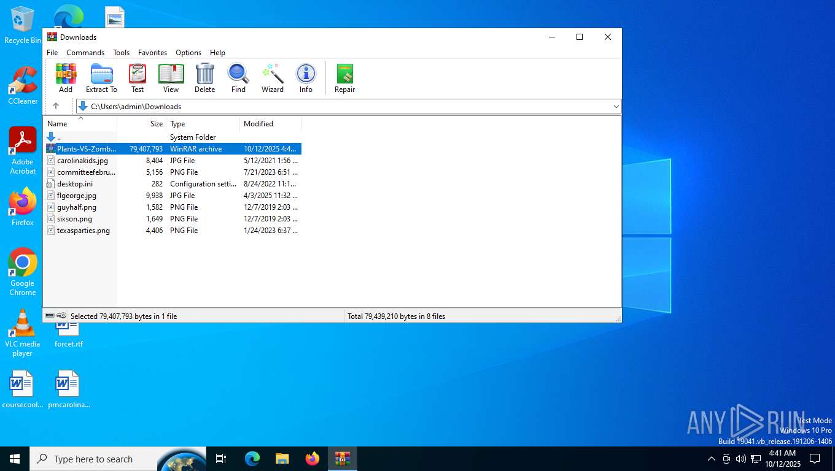Open File Explorer from the taskbar
The image size is (835, 471).
[x=282, y=459]
